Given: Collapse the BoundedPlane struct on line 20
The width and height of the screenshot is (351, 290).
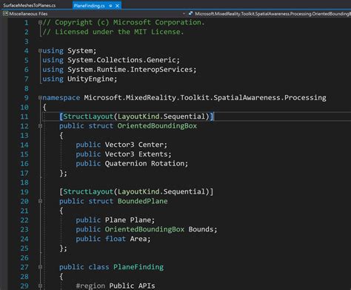Looking at the screenshot, I should [40, 201].
